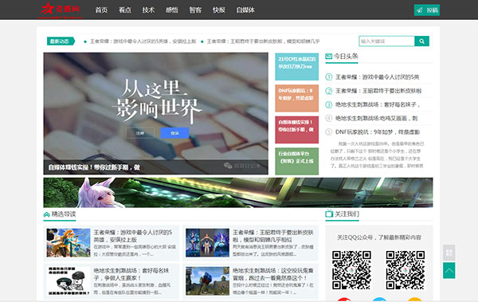Image resolution: width=478 pixels, height=302 pixels.
Task: Click the outlined 注册 button on banner
Action: [140, 133]
